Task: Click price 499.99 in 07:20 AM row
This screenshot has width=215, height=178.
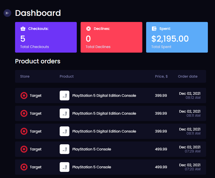Action: pos(161,167)
